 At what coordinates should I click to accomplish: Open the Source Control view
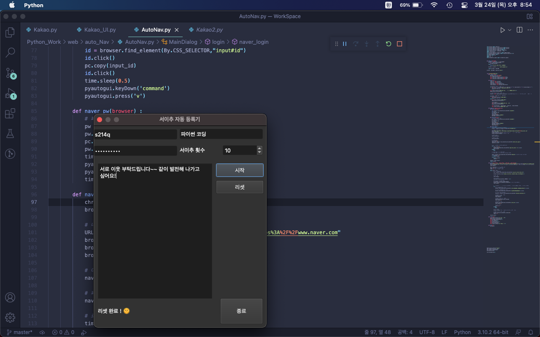pyautogui.click(x=10, y=73)
